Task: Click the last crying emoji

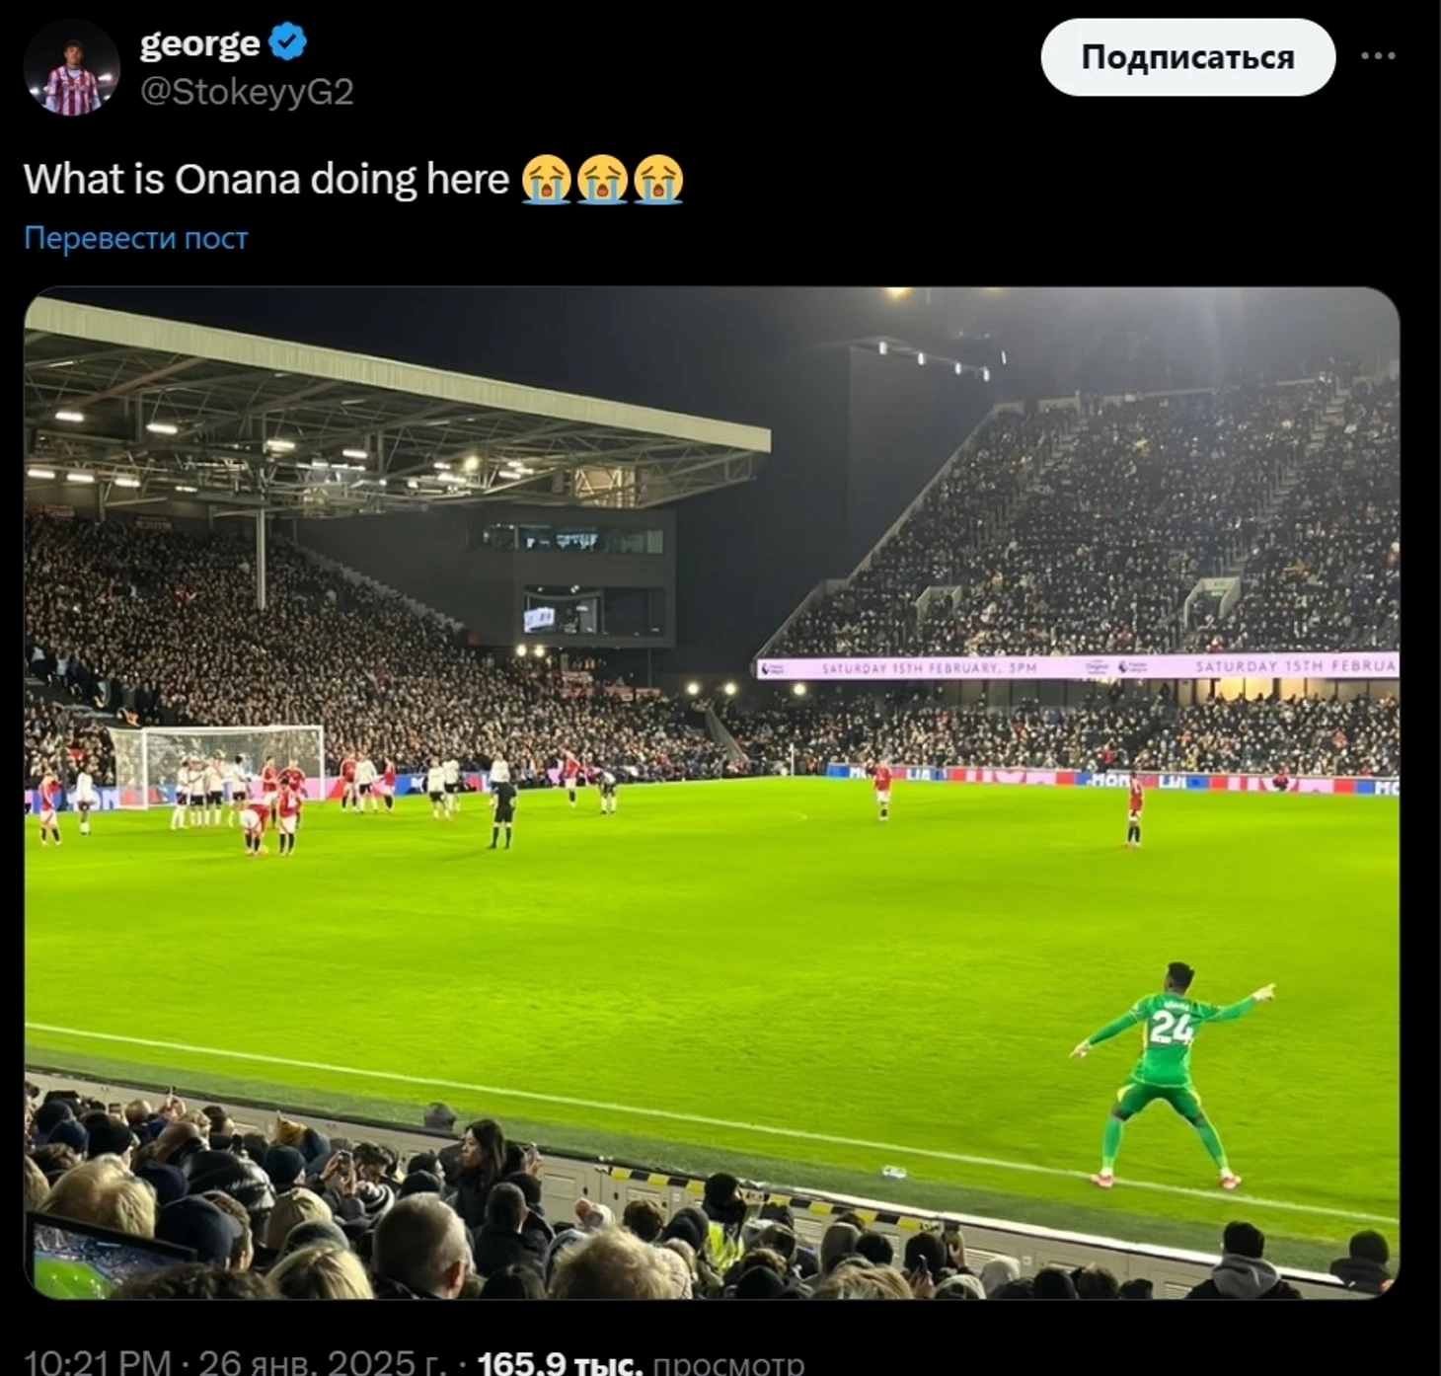Action: [658, 180]
